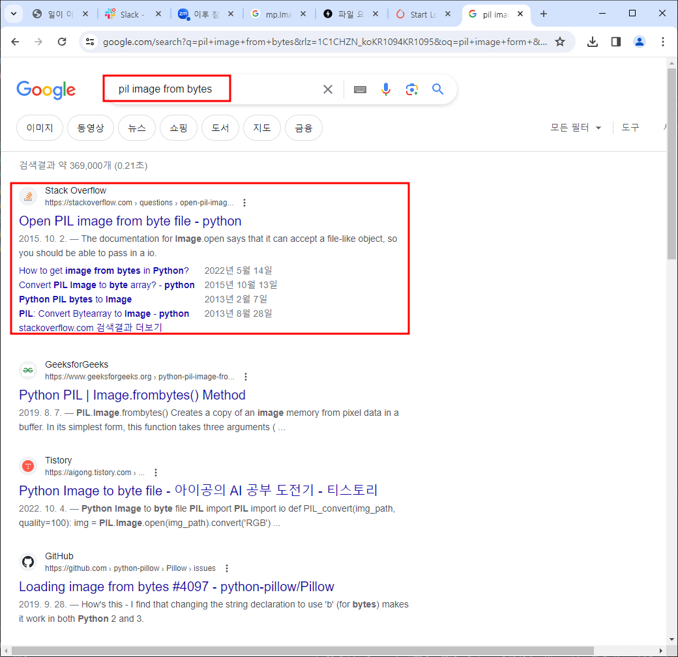The height and width of the screenshot is (657, 678).
Task: Open more options for Tistory result
Action: click(156, 473)
